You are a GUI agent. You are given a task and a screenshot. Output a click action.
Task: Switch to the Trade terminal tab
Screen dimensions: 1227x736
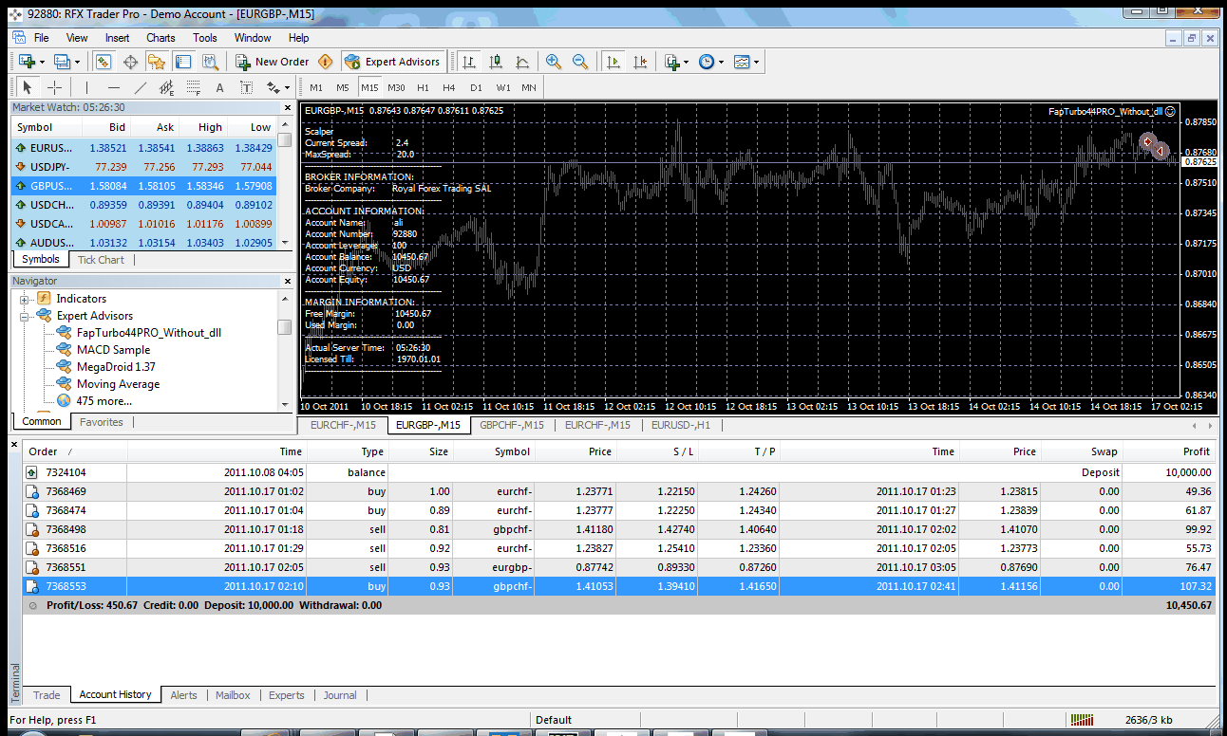pos(47,695)
